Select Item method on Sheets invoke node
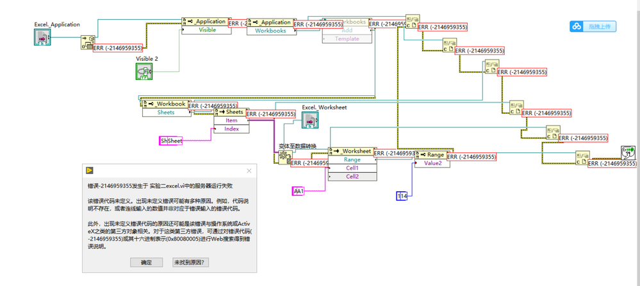 point(231,120)
